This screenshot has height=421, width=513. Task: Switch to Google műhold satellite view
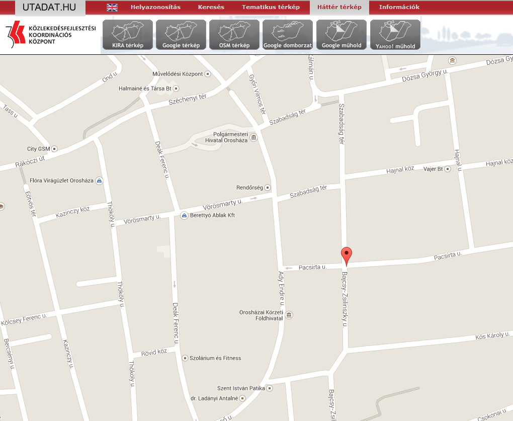(x=341, y=35)
